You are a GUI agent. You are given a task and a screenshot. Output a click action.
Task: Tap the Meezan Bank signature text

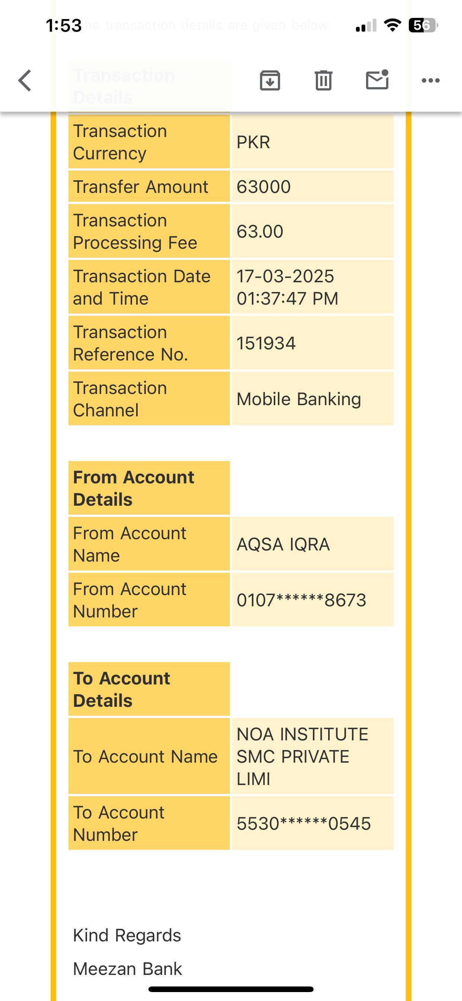[x=127, y=969]
